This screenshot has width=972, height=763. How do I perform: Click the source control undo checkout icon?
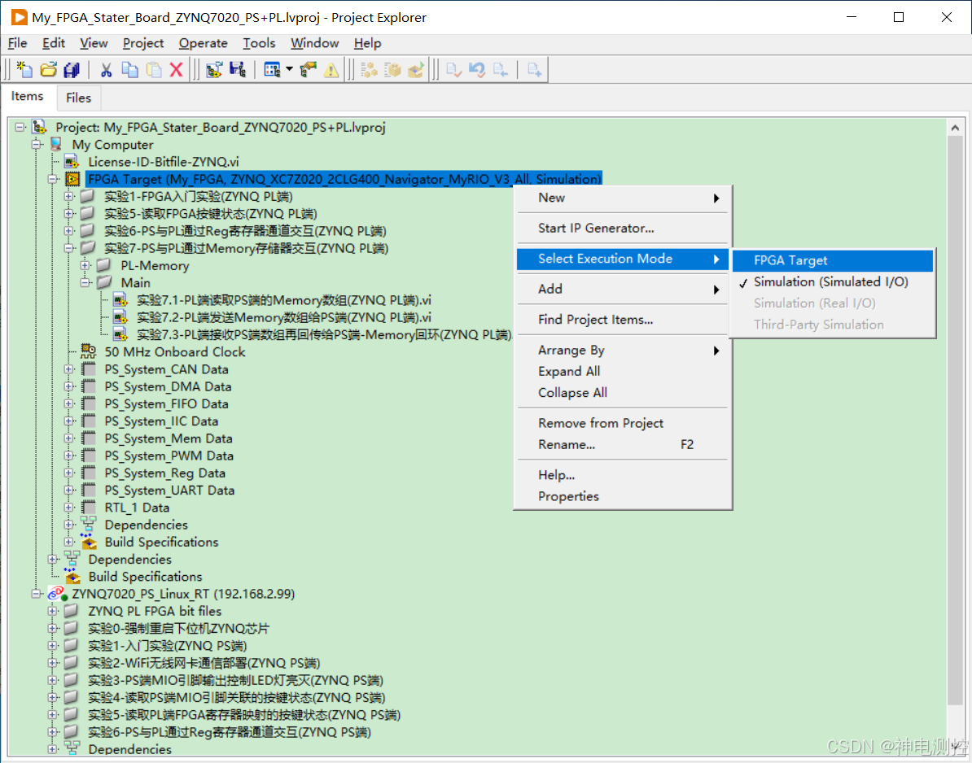pyautogui.click(x=477, y=69)
